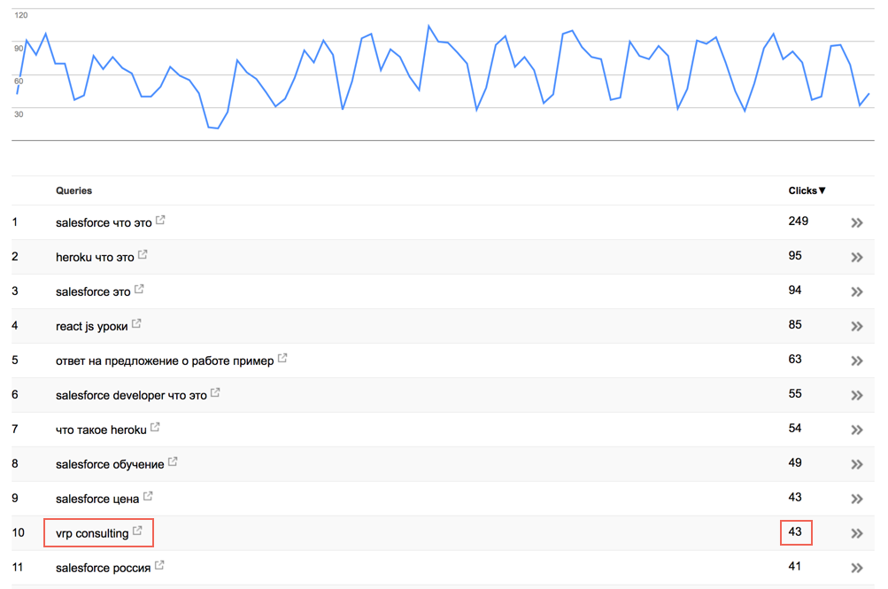Expand details arrow for row 1 with 249 clicks
The image size is (888, 589).
(857, 223)
